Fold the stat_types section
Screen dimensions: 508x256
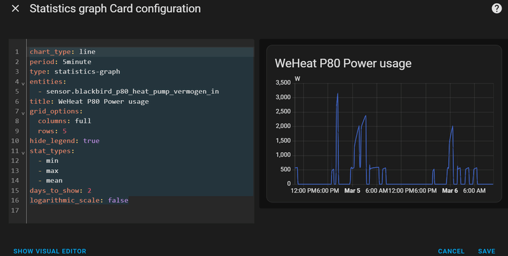click(23, 153)
